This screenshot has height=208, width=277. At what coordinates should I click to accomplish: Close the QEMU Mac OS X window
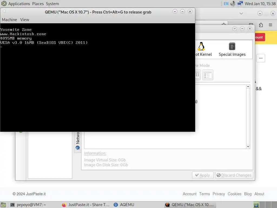(x=190, y=11)
